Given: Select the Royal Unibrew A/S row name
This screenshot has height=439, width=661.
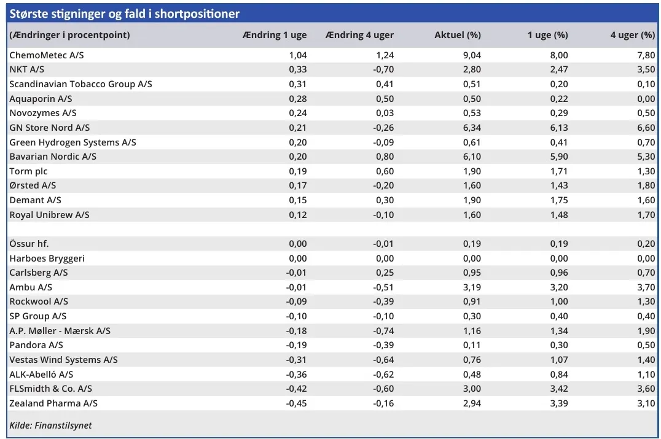Looking at the screenshot, I should pos(49,215).
